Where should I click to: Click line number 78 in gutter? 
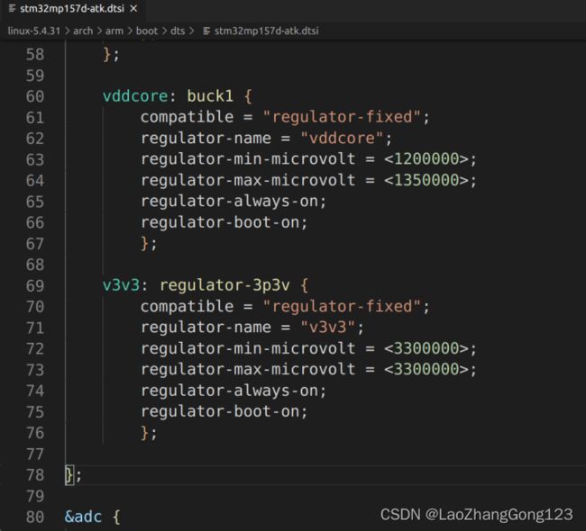click(35, 475)
